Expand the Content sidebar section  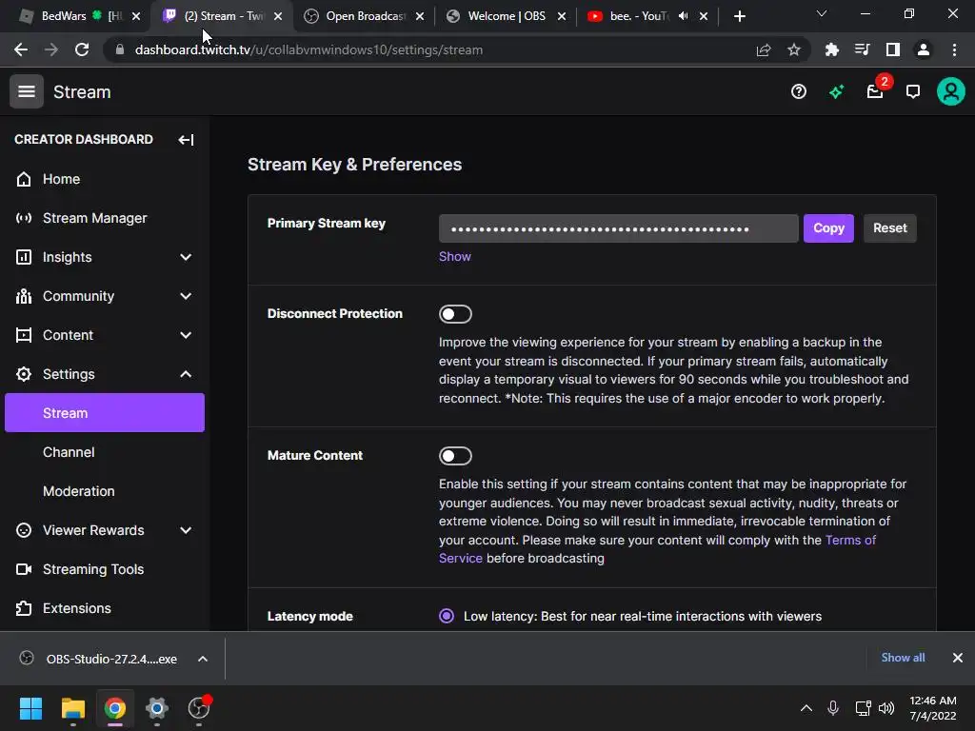point(186,335)
